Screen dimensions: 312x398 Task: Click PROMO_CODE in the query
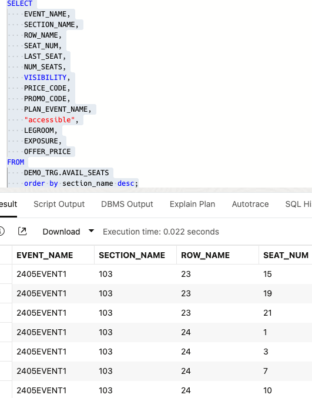pyautogui.click(x=45, y=99)
